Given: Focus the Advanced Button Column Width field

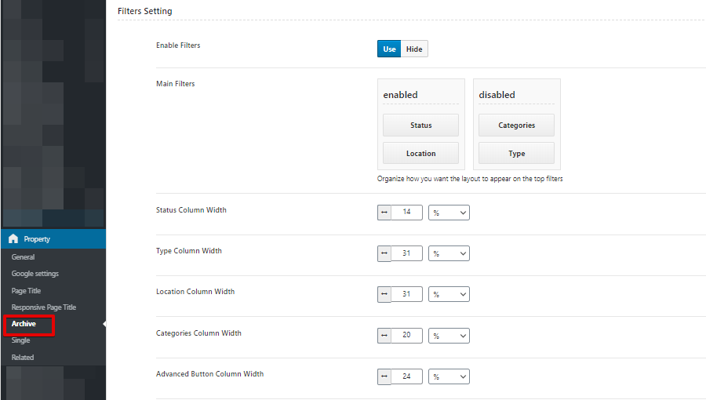Looking at the screenshot, I should click(x=406, y=376).
